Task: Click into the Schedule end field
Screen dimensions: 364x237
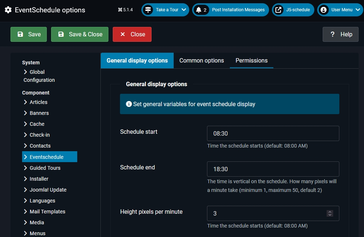Action: click(273, 169)
